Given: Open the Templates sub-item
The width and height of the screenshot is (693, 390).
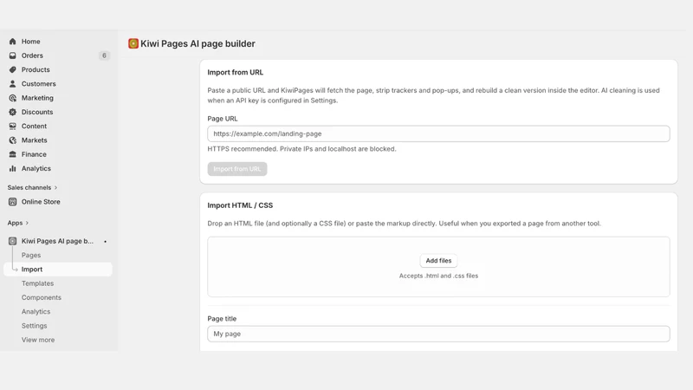Looking at the screenshot, I should point(37,284).
